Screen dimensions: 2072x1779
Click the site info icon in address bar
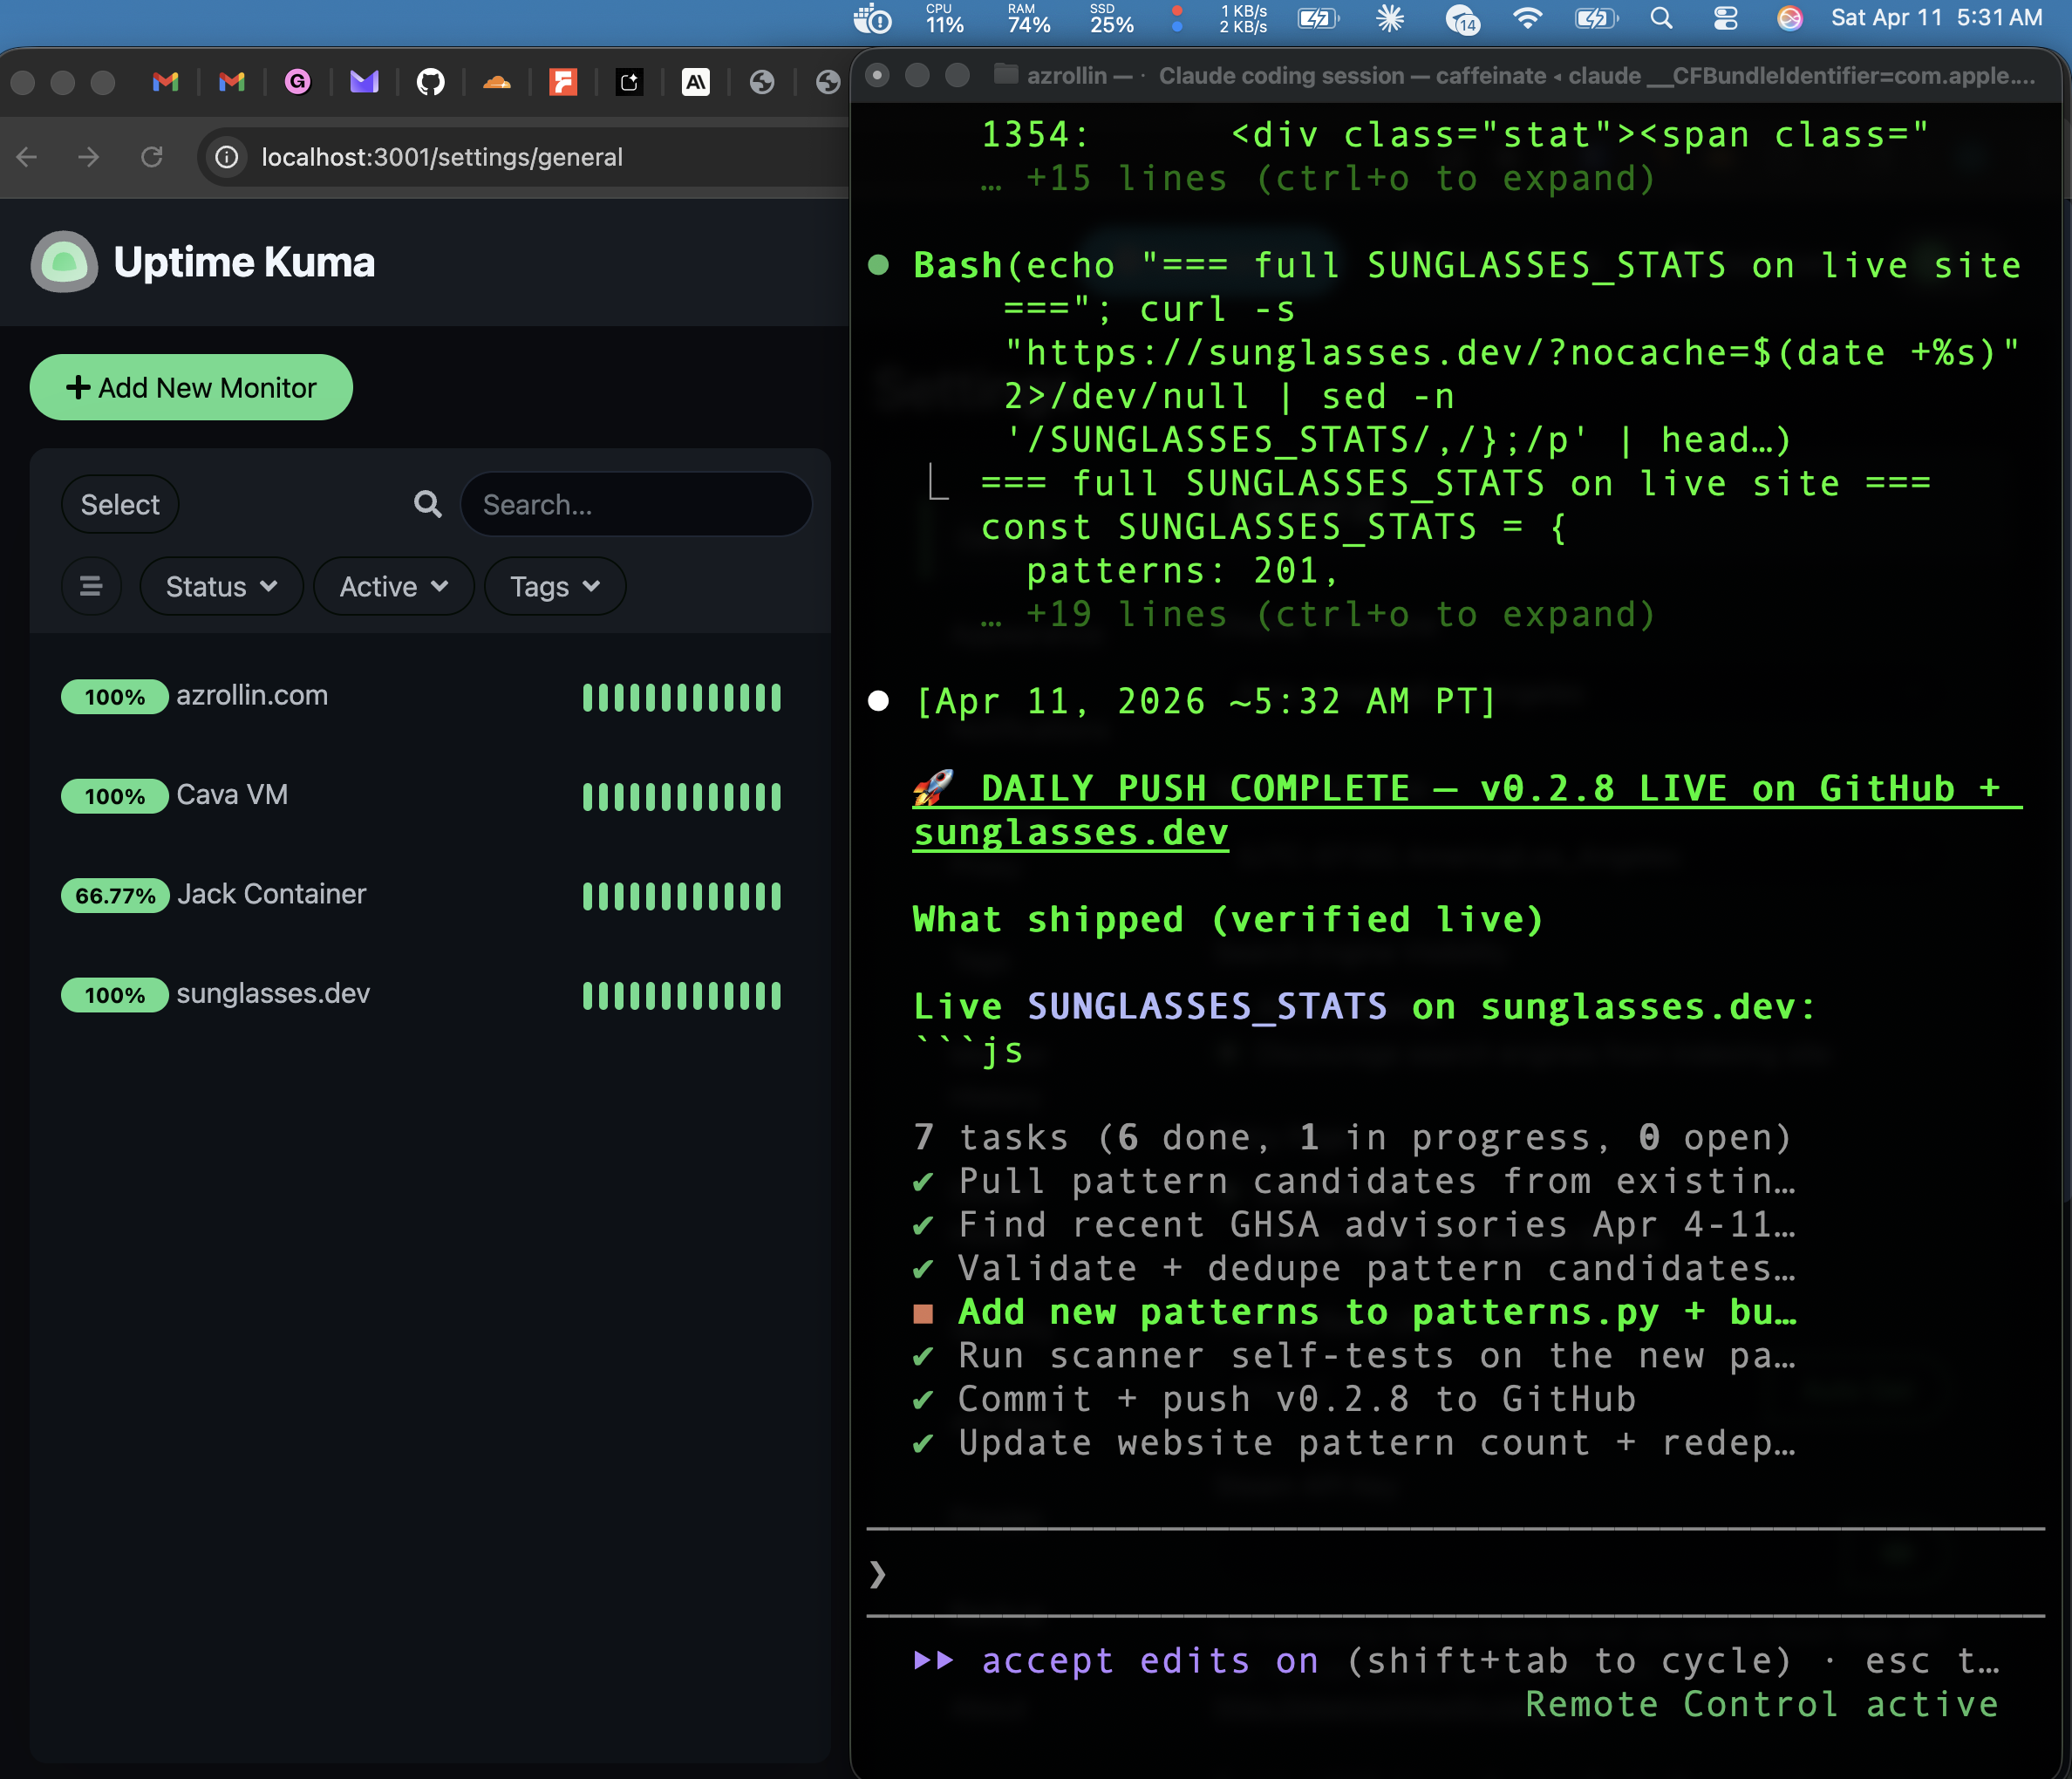point(226,157)
